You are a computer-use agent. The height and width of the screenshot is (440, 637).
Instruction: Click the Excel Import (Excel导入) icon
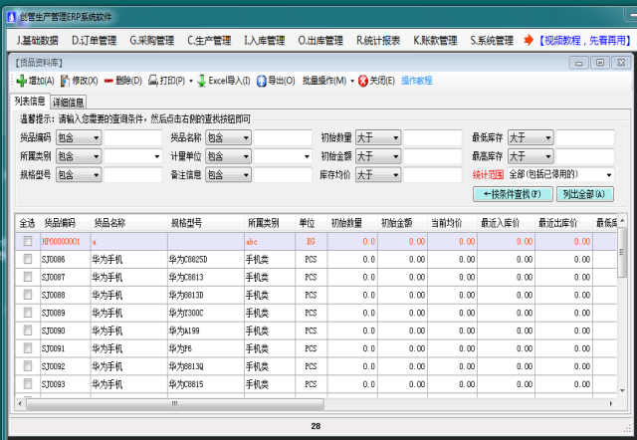pos(202,81)
